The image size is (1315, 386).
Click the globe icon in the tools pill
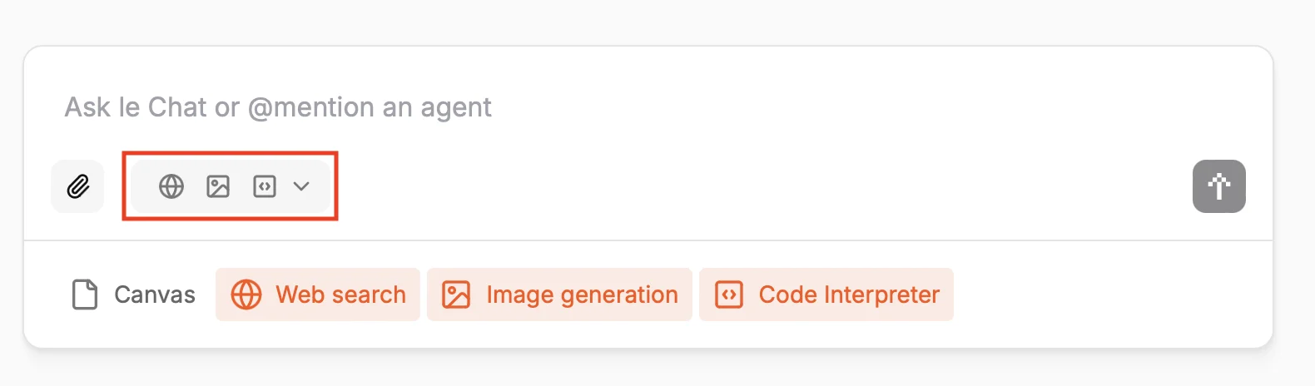pyautogui.click(x=171, y=186)
